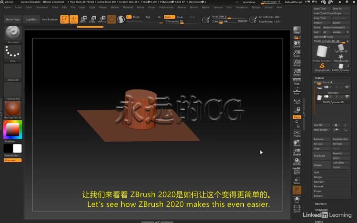Select the PolyMesh3D star tool
The width and height of the screenshot is (357, 223).
[341, 58]
